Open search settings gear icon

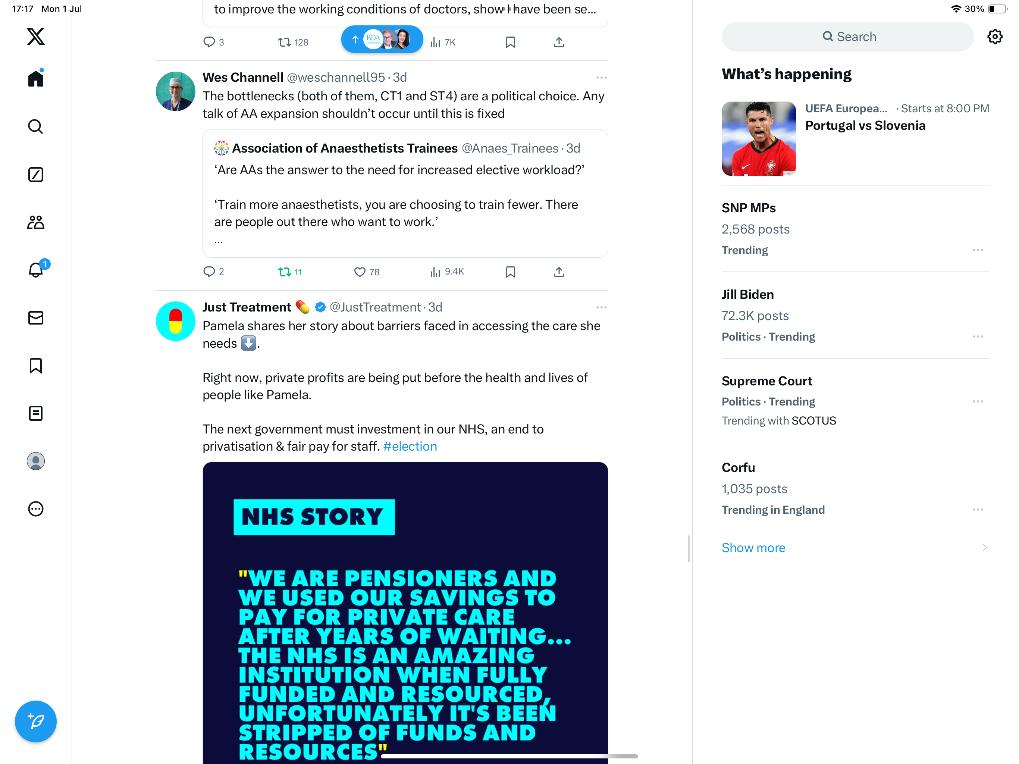pos(995,37)
